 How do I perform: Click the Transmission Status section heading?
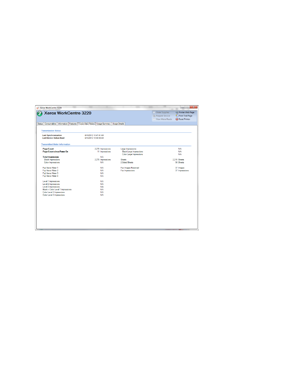(51, 131)
